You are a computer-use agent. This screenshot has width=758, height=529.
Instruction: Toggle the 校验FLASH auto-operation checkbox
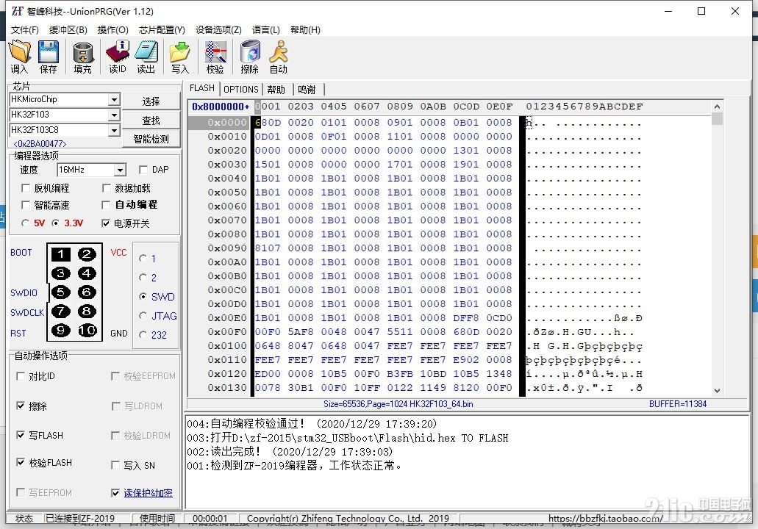tap(21, 463)
